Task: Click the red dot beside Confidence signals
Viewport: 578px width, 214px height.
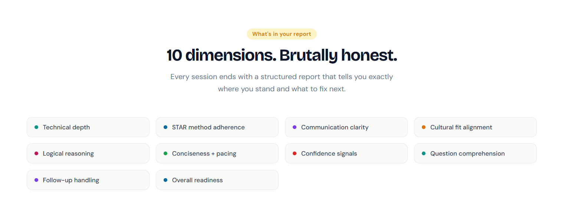Action: click(x=295, y=153)
